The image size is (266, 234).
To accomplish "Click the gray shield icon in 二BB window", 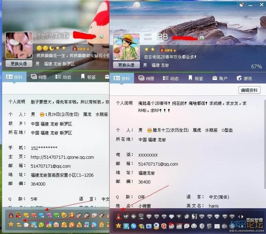I will tap(202, 226).
